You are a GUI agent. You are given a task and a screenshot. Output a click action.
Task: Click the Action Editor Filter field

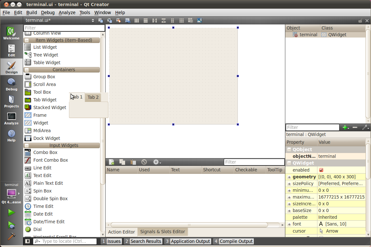[x=254, y=162]
